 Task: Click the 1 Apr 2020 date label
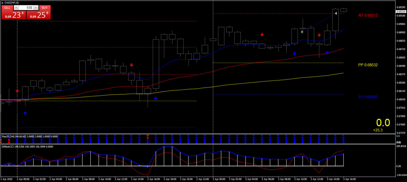[x=7, y=179]
